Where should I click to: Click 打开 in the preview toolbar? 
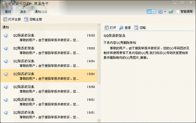[x=110, y=28]
